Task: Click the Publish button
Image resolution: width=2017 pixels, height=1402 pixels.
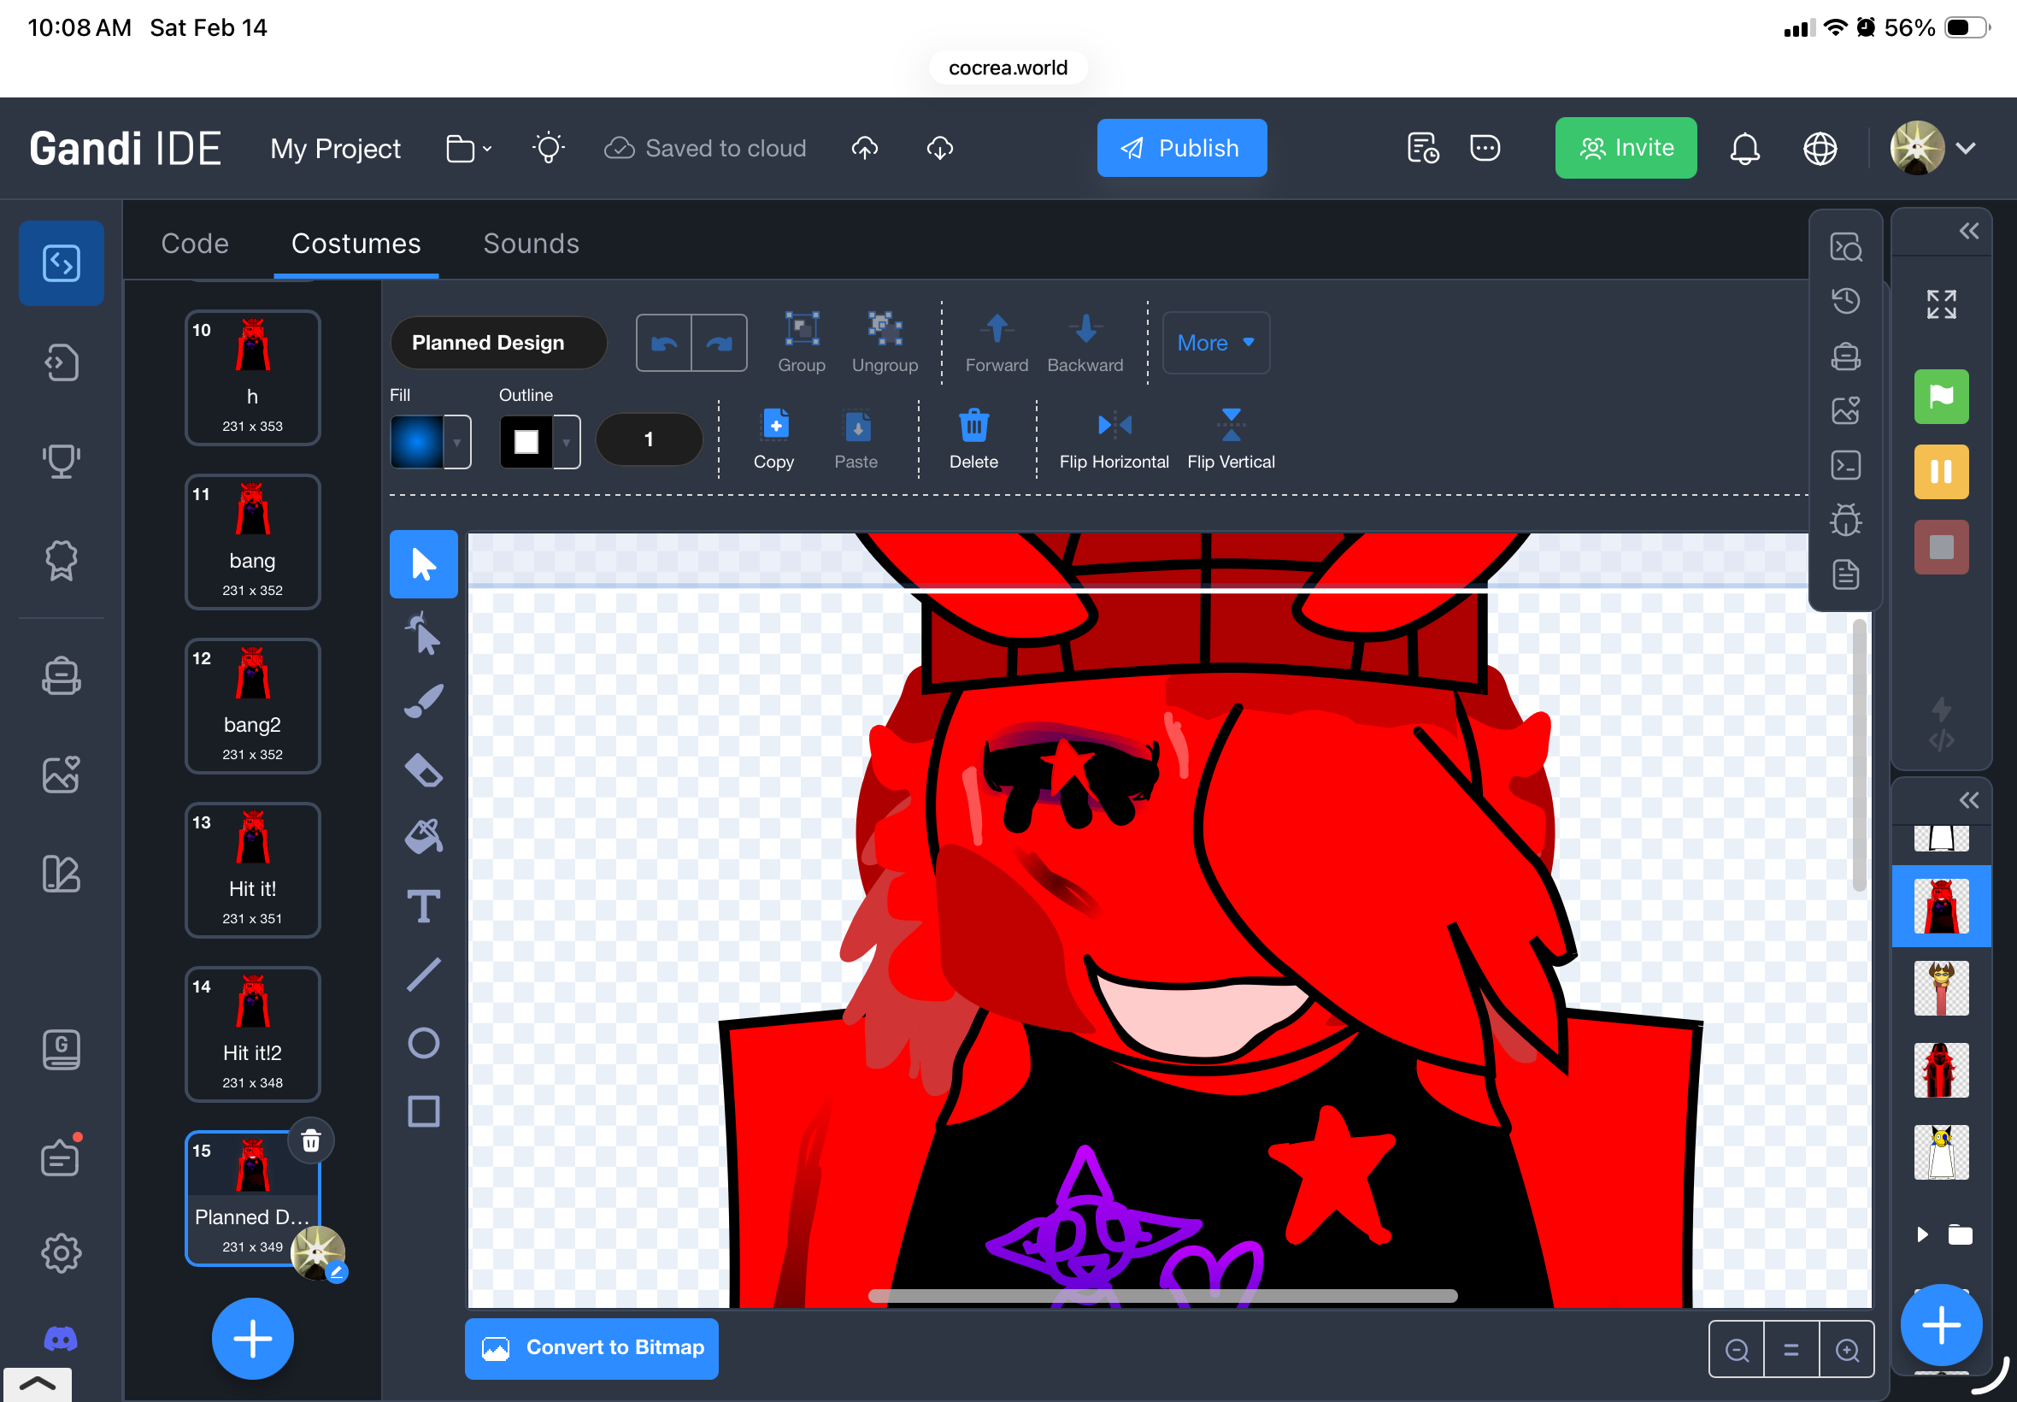Action: 1181,149
